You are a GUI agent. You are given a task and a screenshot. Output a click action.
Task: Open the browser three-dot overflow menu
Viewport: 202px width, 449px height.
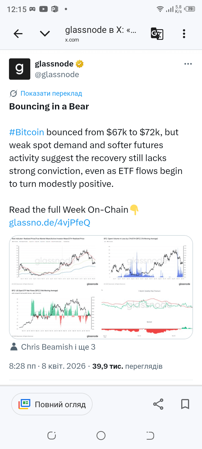click(184, 34)
